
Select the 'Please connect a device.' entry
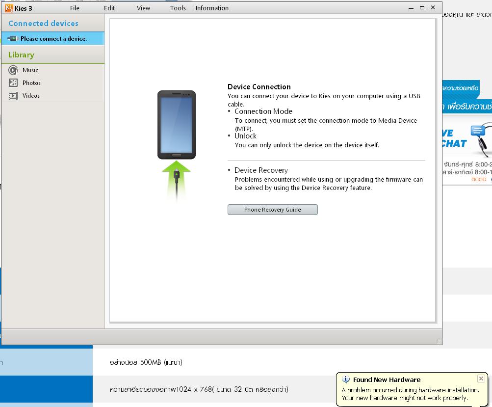click(52, 39)
